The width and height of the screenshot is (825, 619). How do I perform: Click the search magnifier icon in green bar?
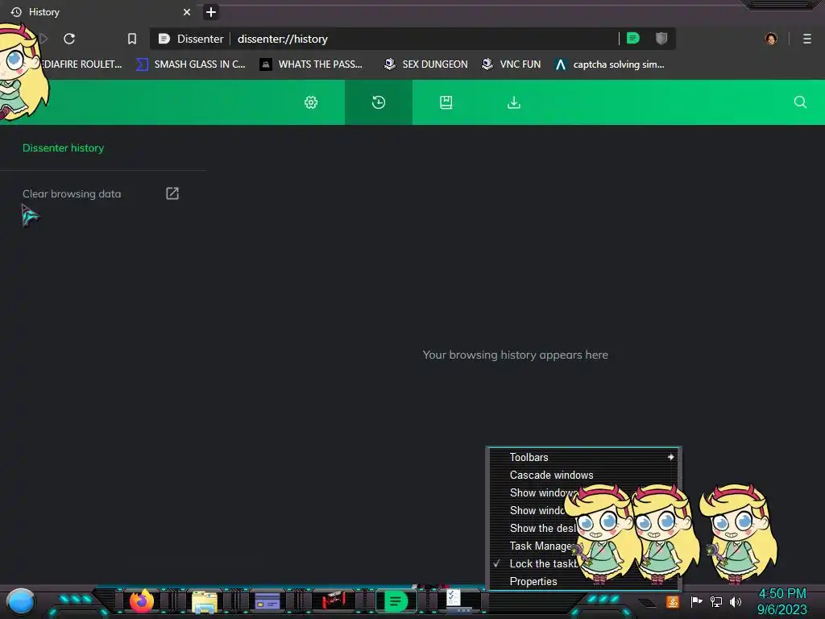(x=800, y=102)
